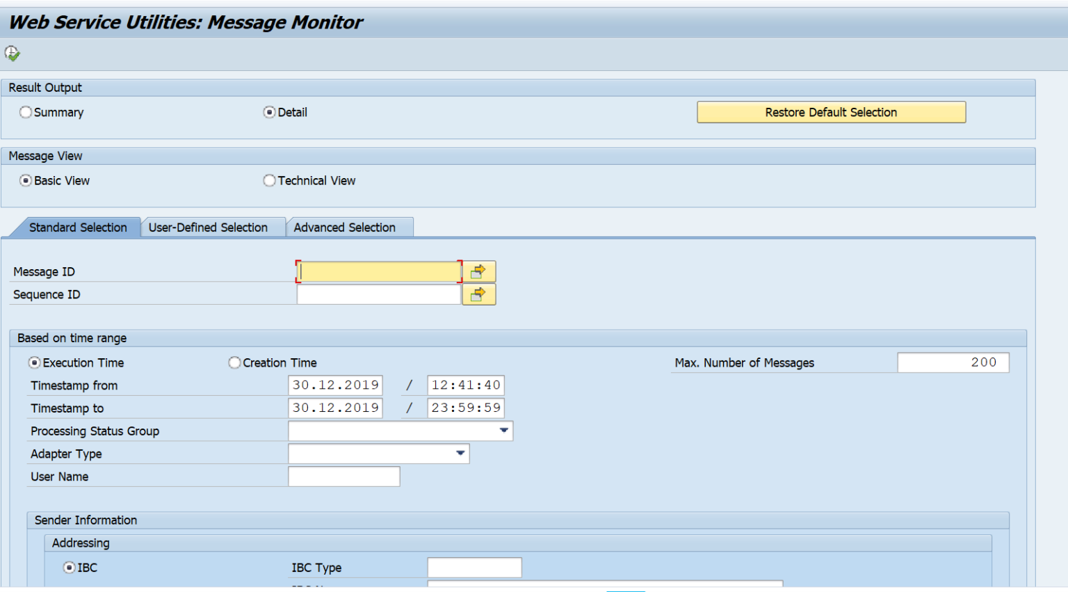1068x592 pixels.
Task: Select the Summary result output
Action: pos(26,112)
